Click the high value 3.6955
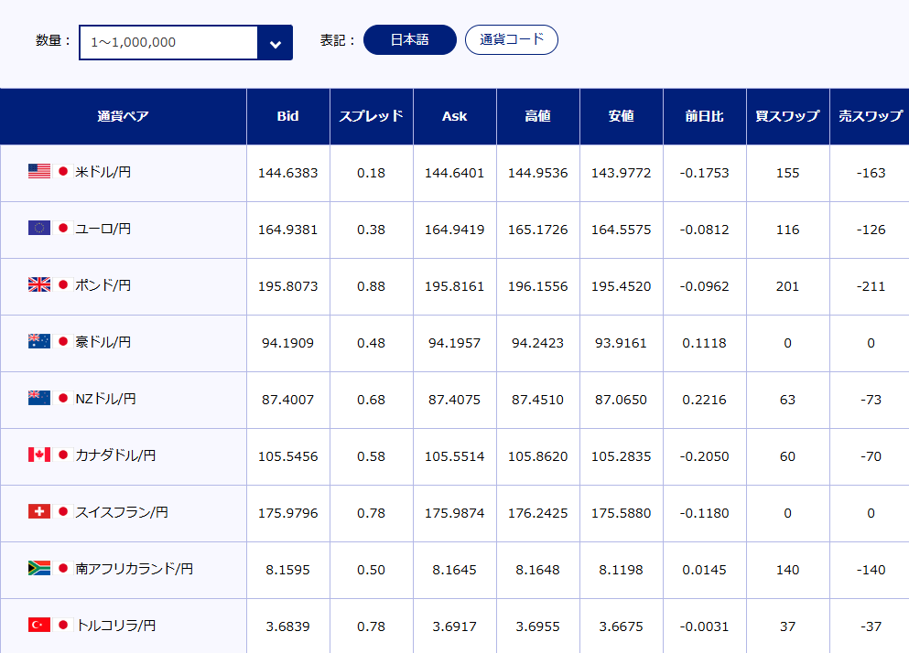This screenshot has width=909, height=653. pyautogui.click(x=538, y=627)
